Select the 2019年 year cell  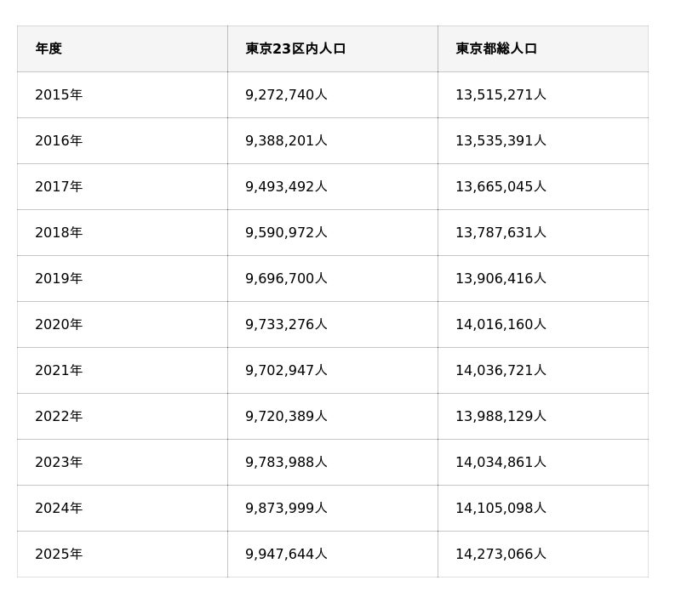click(59, 279)
